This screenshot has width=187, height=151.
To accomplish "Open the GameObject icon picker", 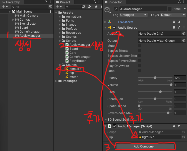I will tap(108, 10).
